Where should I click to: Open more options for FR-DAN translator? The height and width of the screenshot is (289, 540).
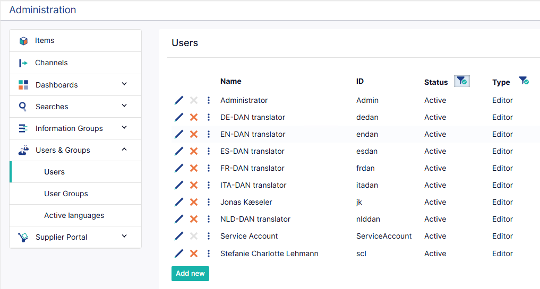point(208,168)
